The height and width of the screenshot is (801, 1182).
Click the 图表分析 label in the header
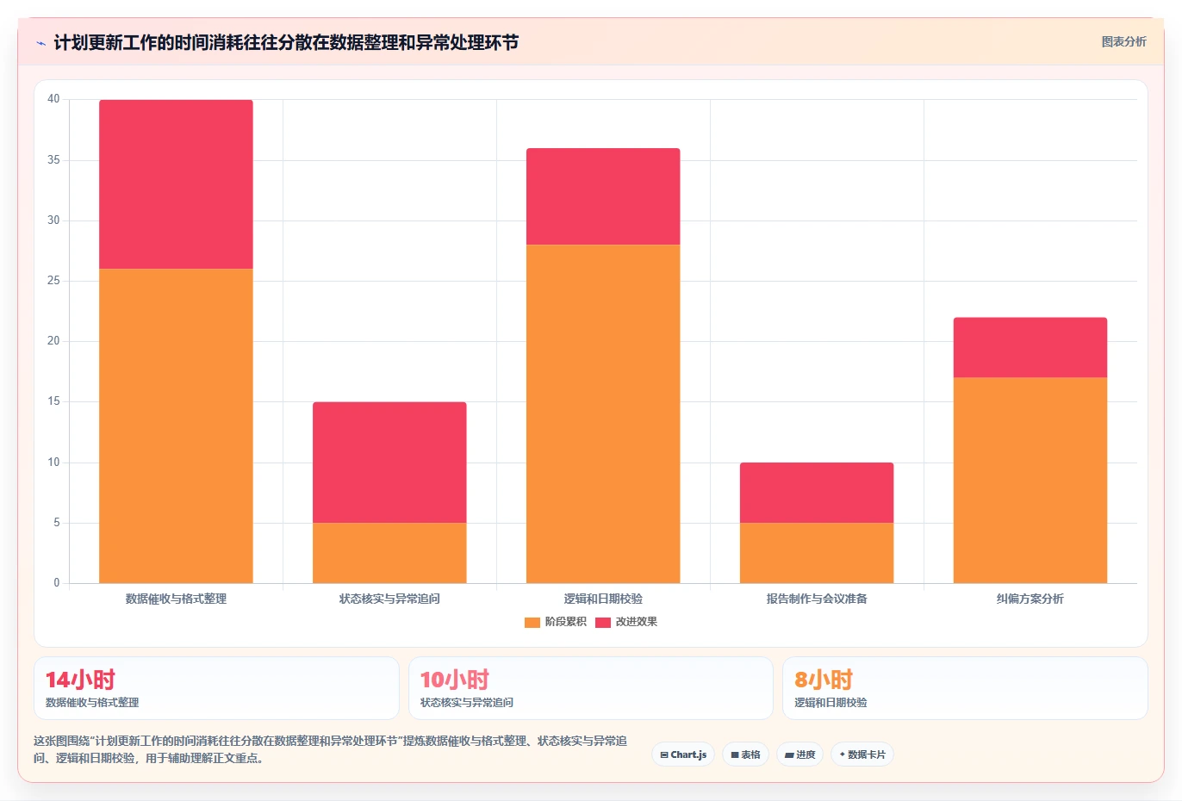click(1123, 41)
